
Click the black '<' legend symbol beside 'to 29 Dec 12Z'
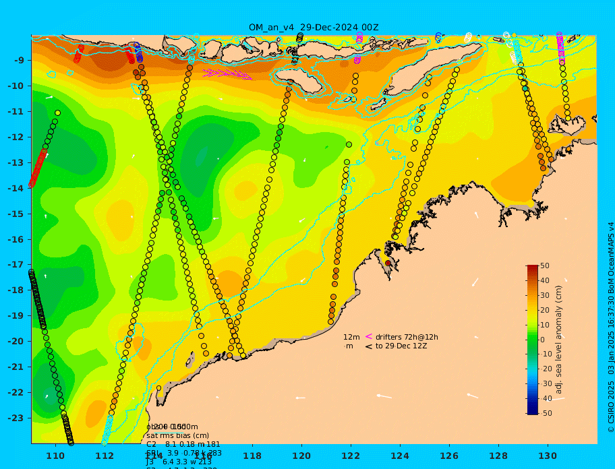(x=369, y=346)
